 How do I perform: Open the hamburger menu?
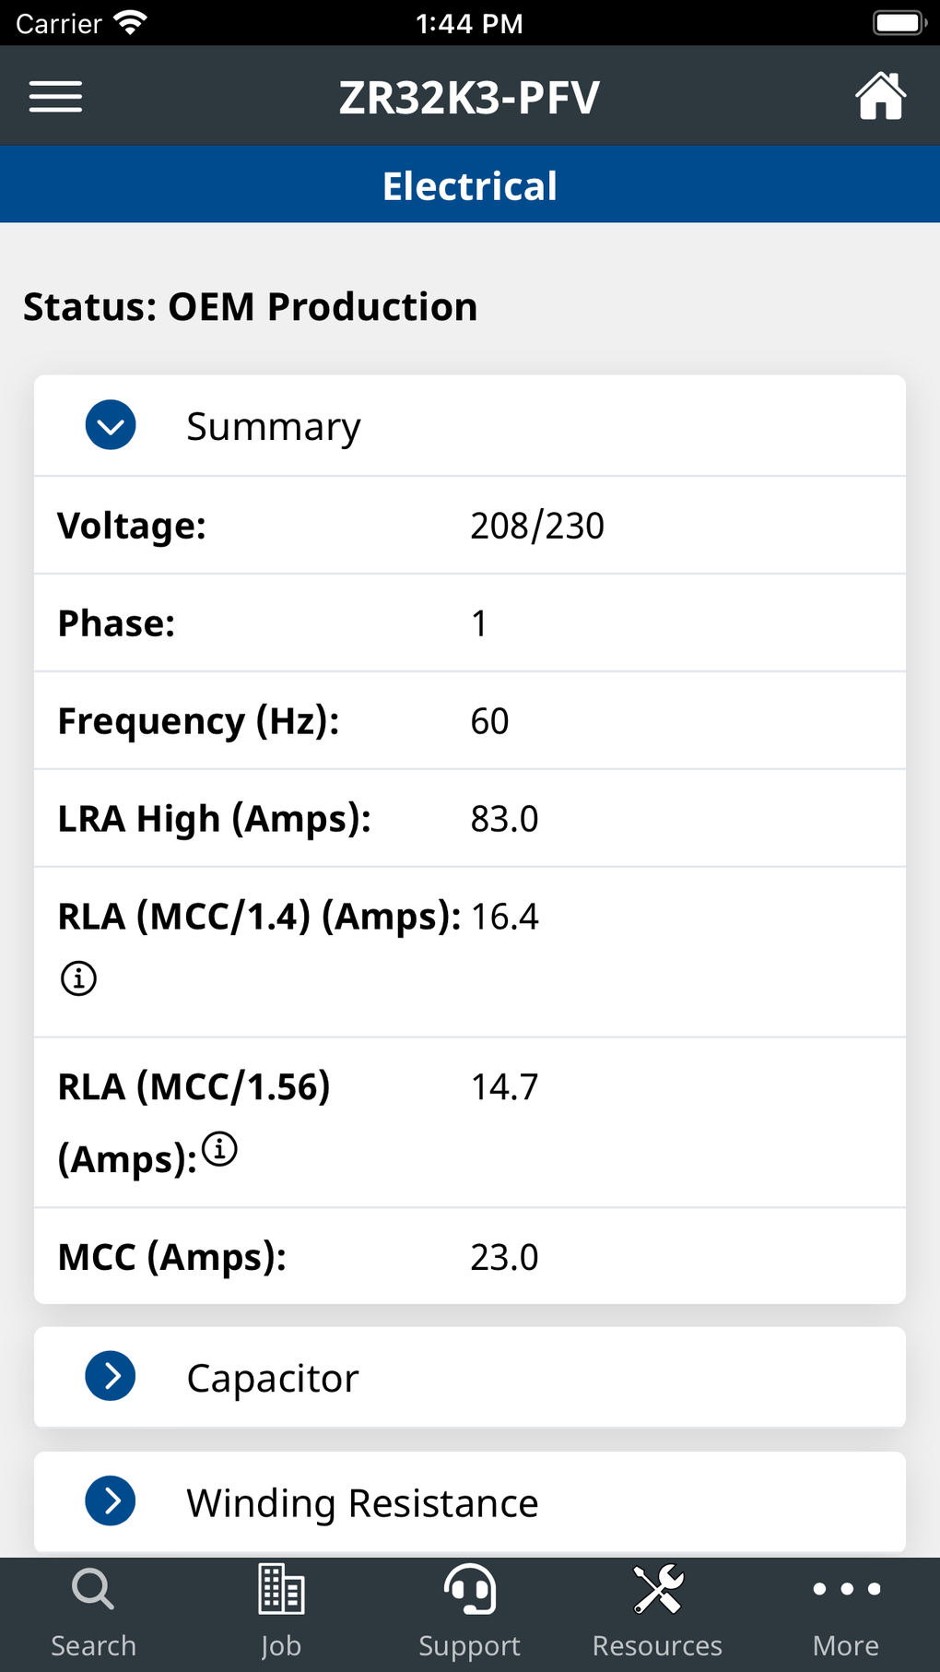[x=55, y=96]
